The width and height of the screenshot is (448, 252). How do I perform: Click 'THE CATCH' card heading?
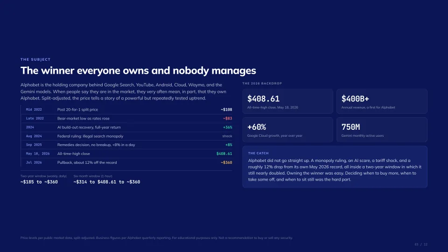coord(258,154)
